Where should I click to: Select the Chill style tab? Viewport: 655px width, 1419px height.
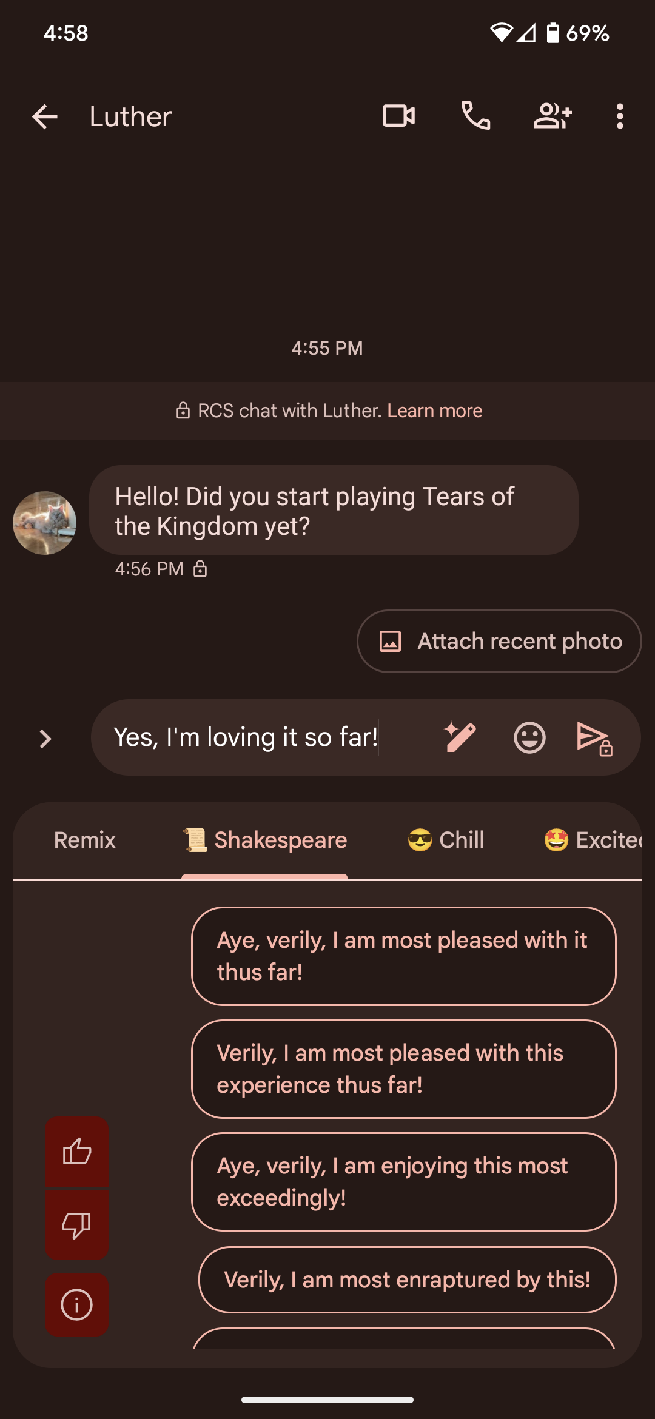[446, 840]
